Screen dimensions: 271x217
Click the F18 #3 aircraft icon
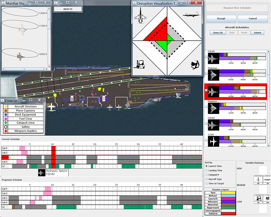tap(213, 124)
